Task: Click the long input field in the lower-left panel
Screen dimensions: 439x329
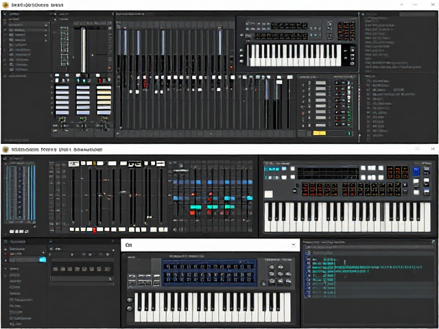Action: click(x=82, y=279)
